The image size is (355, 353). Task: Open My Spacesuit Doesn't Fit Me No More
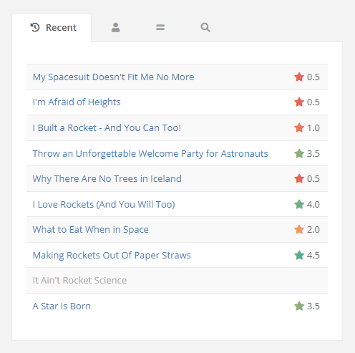(x=113, y=77)
